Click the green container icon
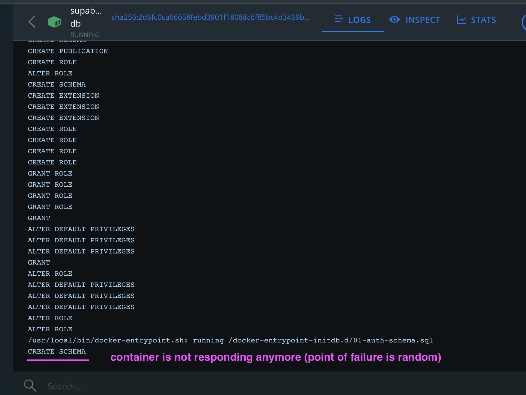The height and width of the screenshot is (395, 526). click(54, 22)
